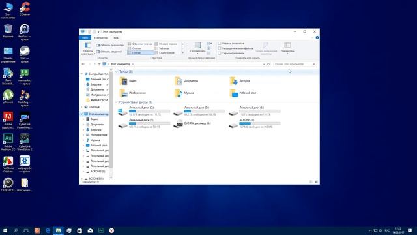Open the Рабочий стол folder in the main pane

(243, 93)
